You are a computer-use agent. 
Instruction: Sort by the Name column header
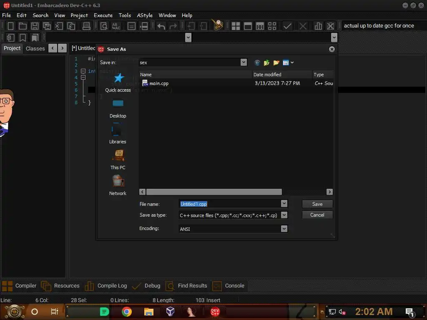pyautogui.click(x=196, y=75)
